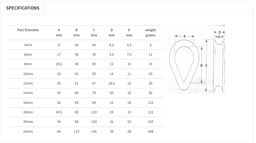This screenshot has width=256, height=143.
Task: Click the 10mm row label
Action: click(28, 74)
